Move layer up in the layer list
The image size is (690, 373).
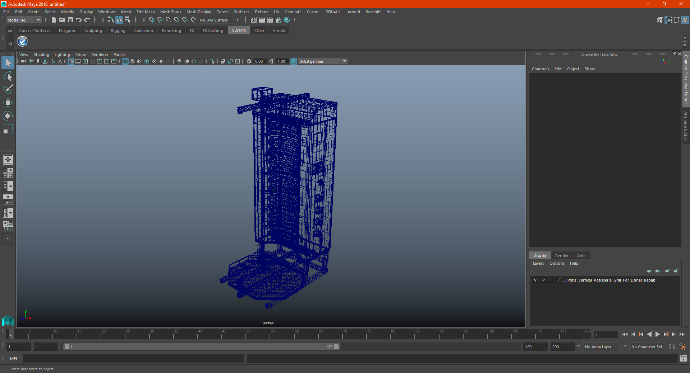point(649,271)
